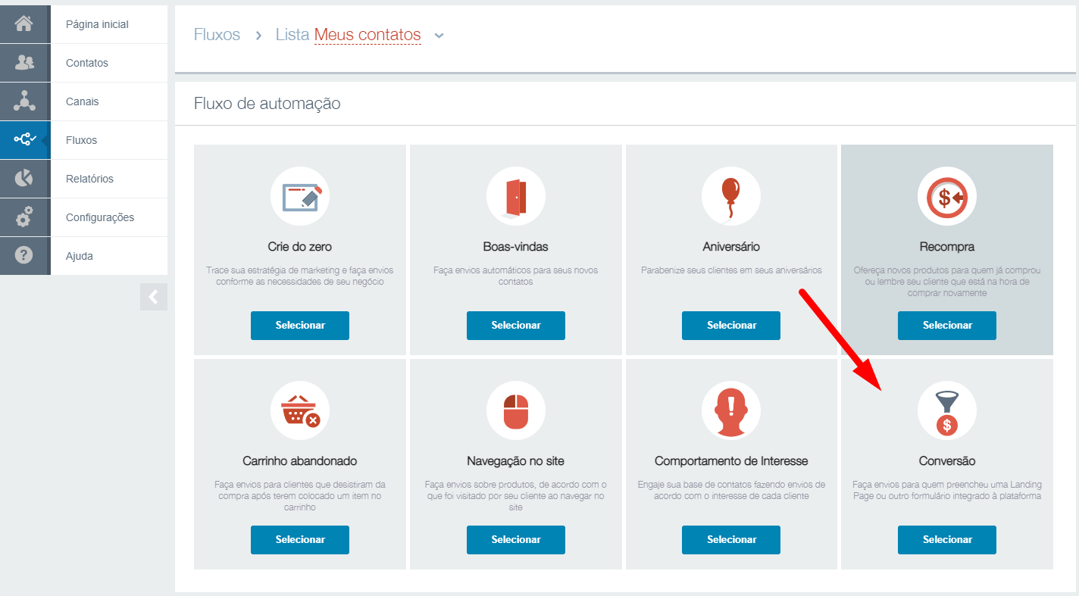Viewport: 1079px width, 596px height.
Task: Open Página inicial menu item
Action: pos(109,24)
